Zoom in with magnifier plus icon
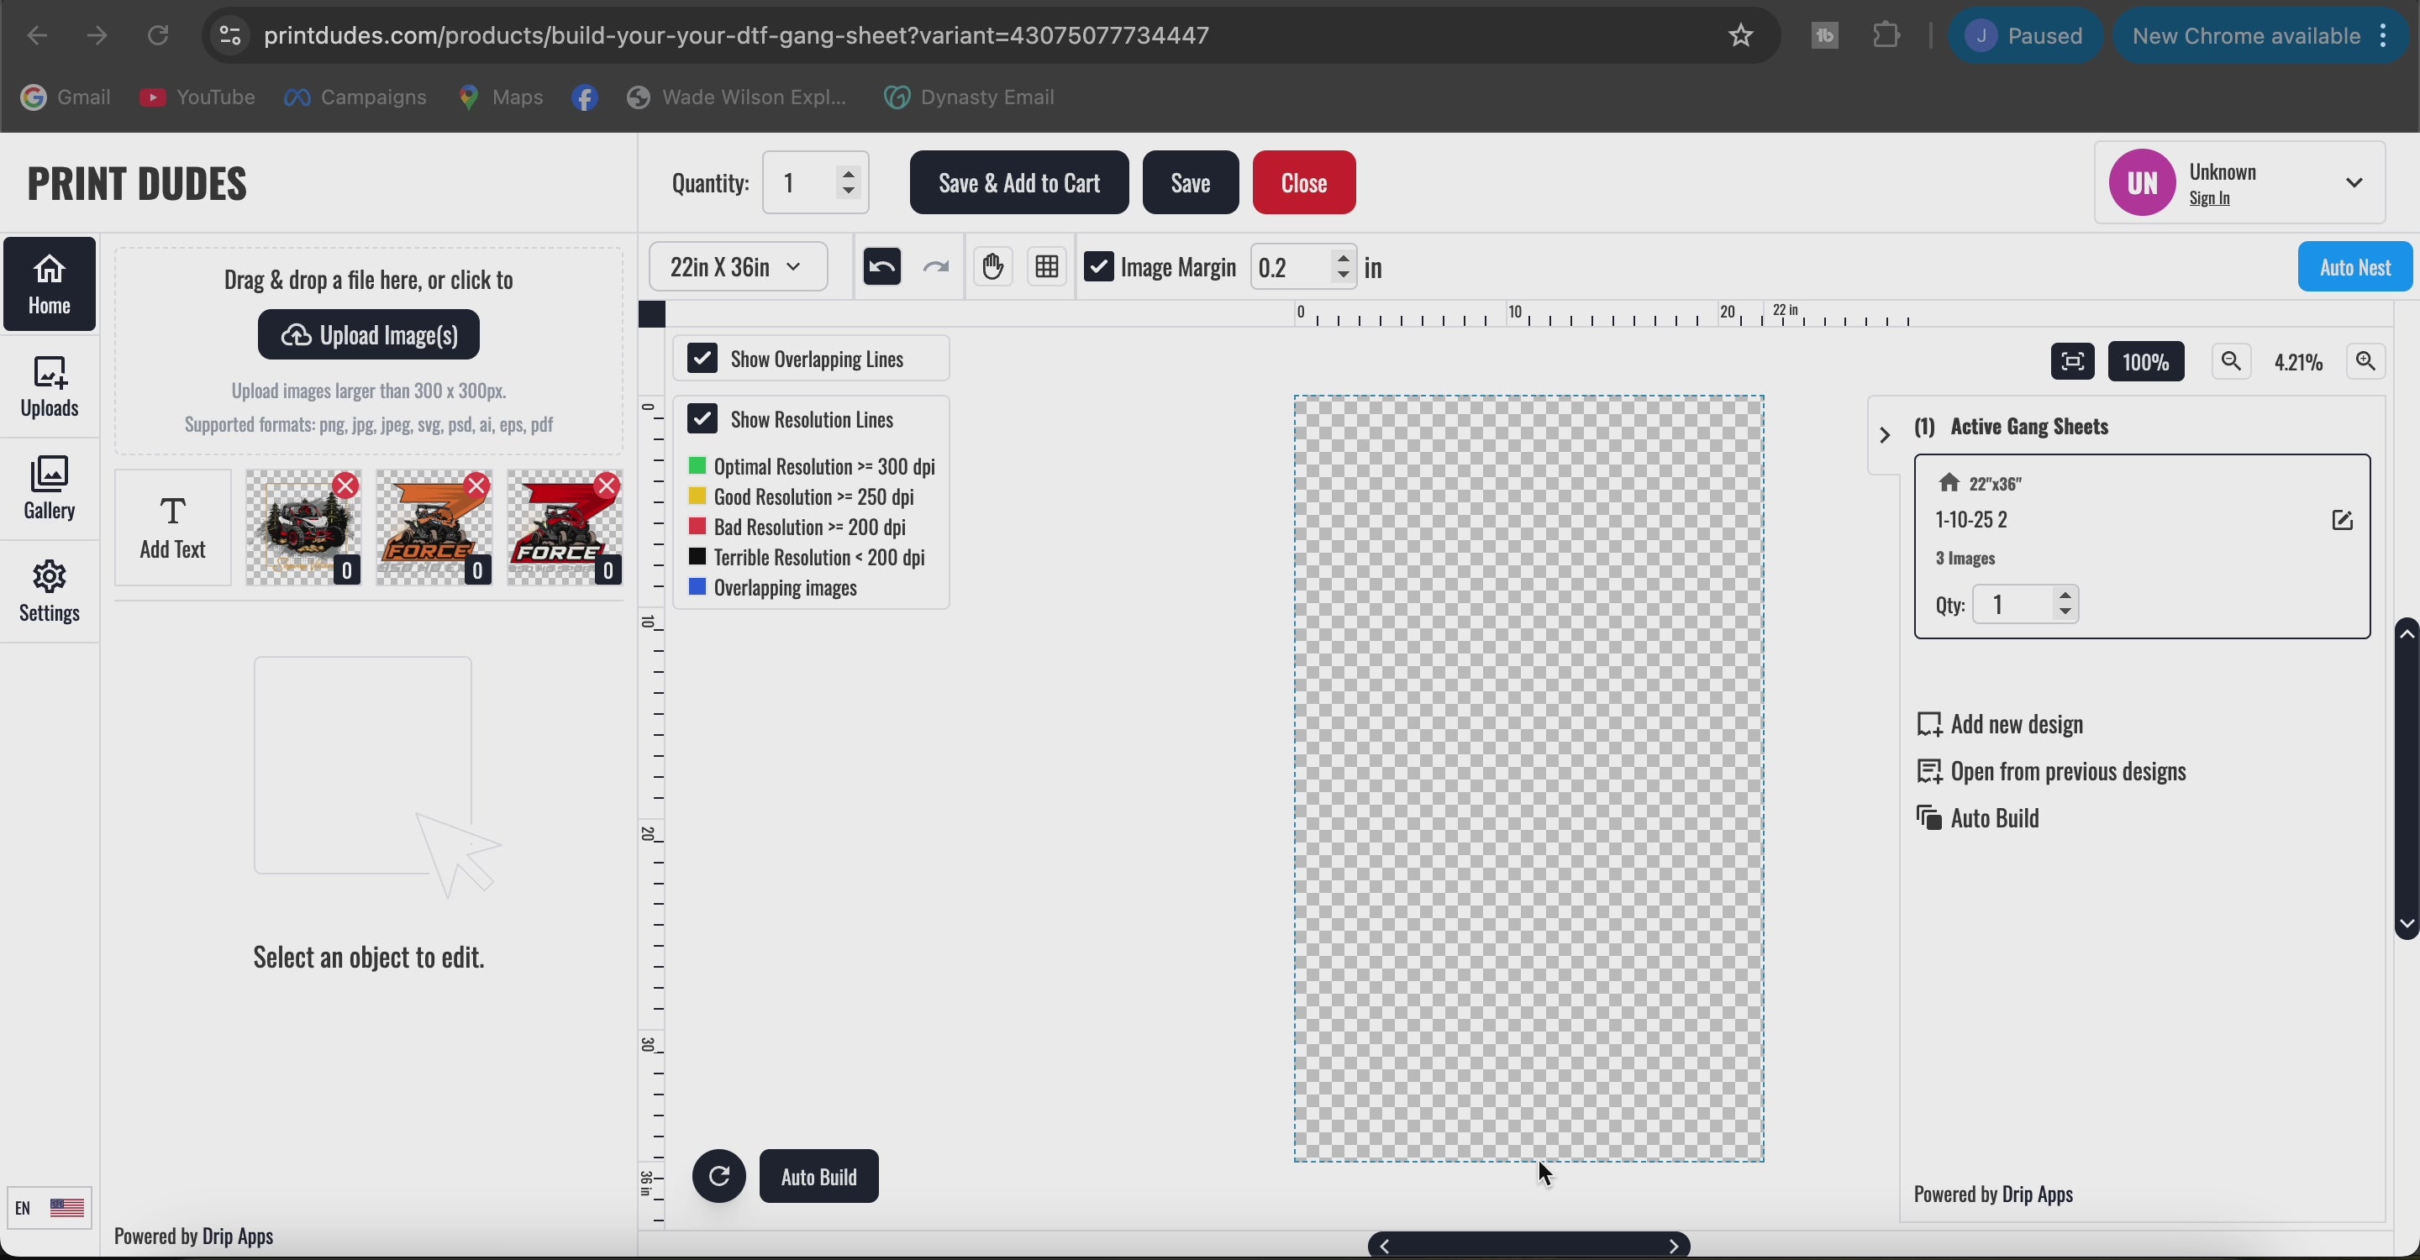The image size is (2420, 1260). click(2365, 362)
